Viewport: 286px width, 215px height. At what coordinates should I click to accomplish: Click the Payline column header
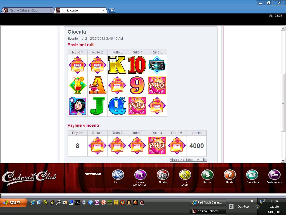(x=78, y=133)
